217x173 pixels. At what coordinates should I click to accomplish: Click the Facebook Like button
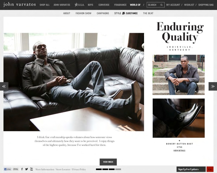coord(8,169)
